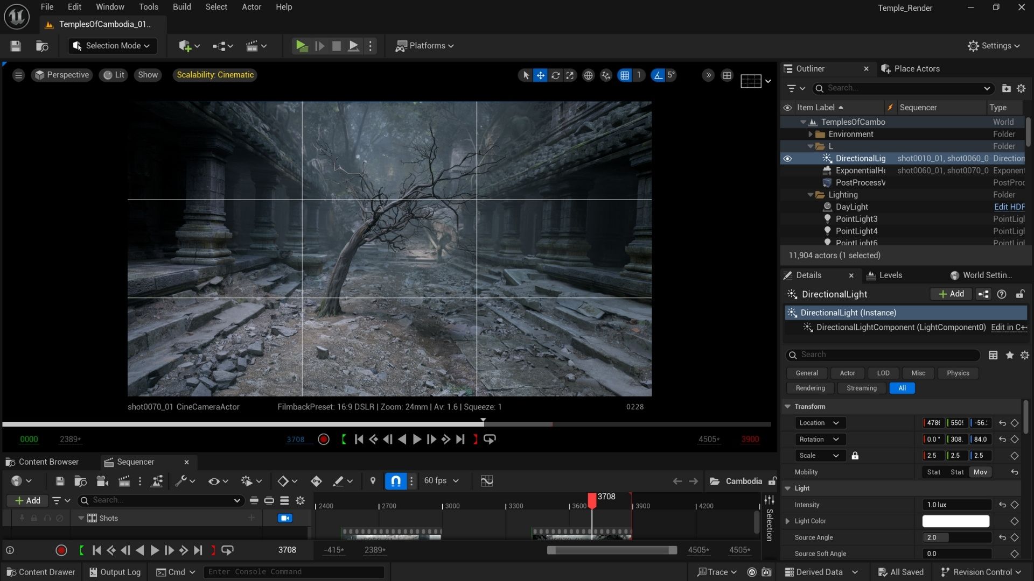Expand the Environment folder in Outliner

(810, 134)
